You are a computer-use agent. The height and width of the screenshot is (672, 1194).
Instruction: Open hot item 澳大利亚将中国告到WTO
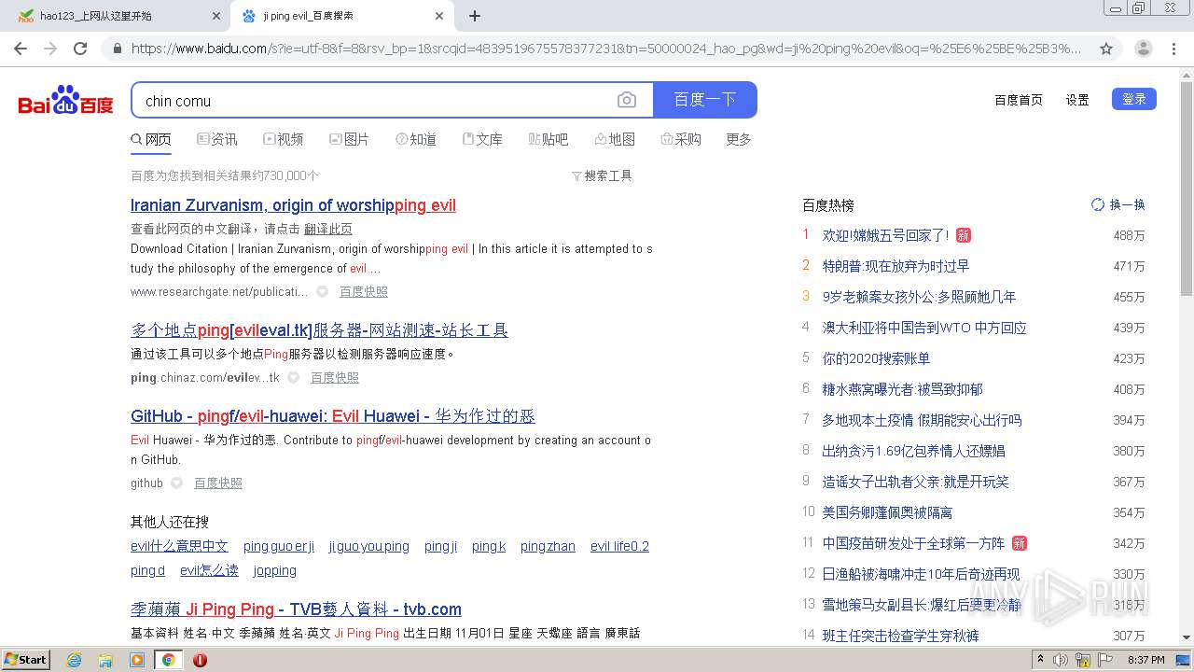[x=924, y=328]
